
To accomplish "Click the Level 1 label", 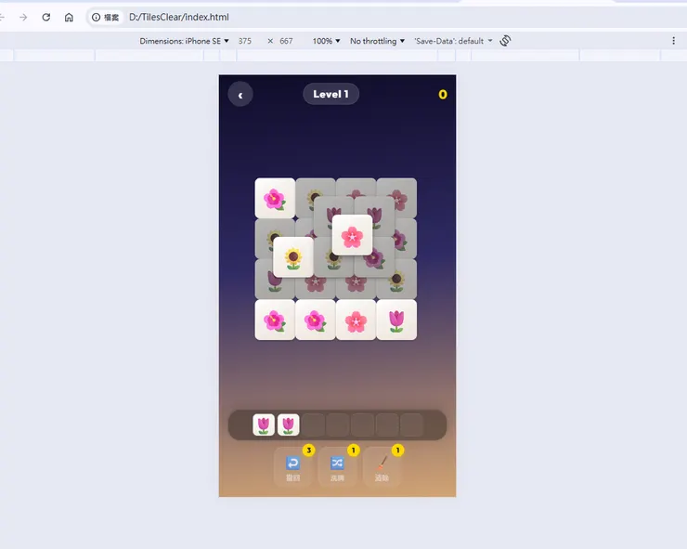I will 331,94.
